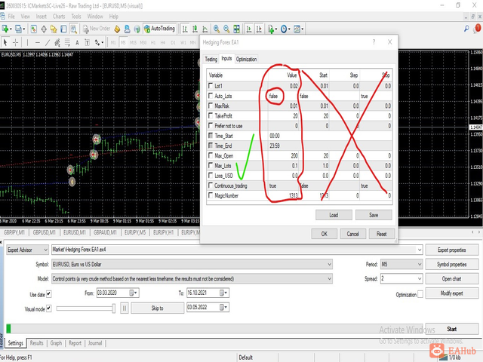Open the Tools menu
Screen dimensions: 483x362
tap(76, 17)
